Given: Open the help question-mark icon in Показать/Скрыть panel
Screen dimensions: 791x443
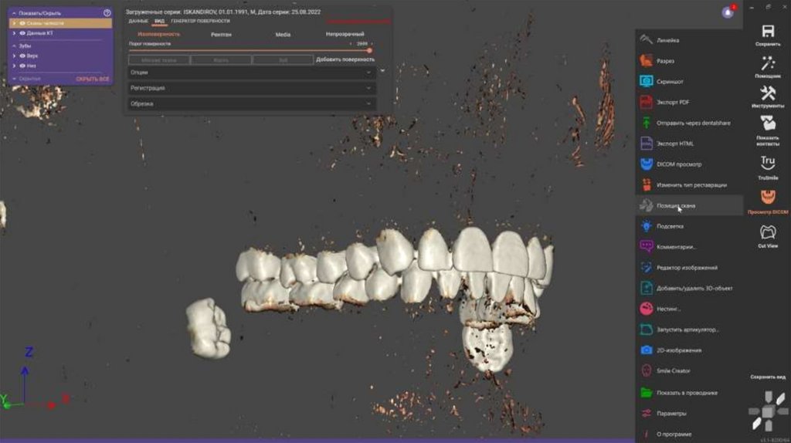Looking at the screenshot, I should click(107, 12).
